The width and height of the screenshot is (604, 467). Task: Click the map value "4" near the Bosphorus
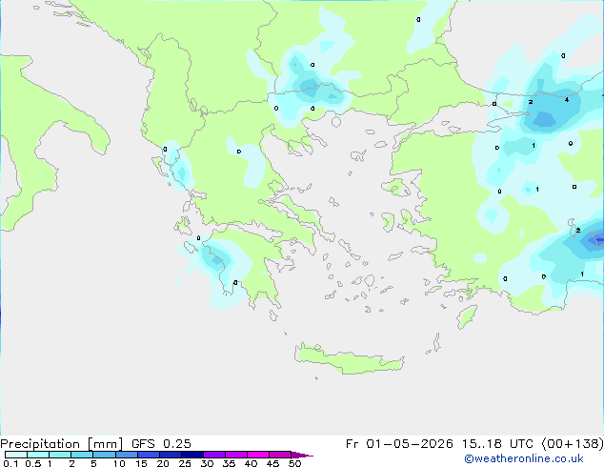click(x=567, y=100)
